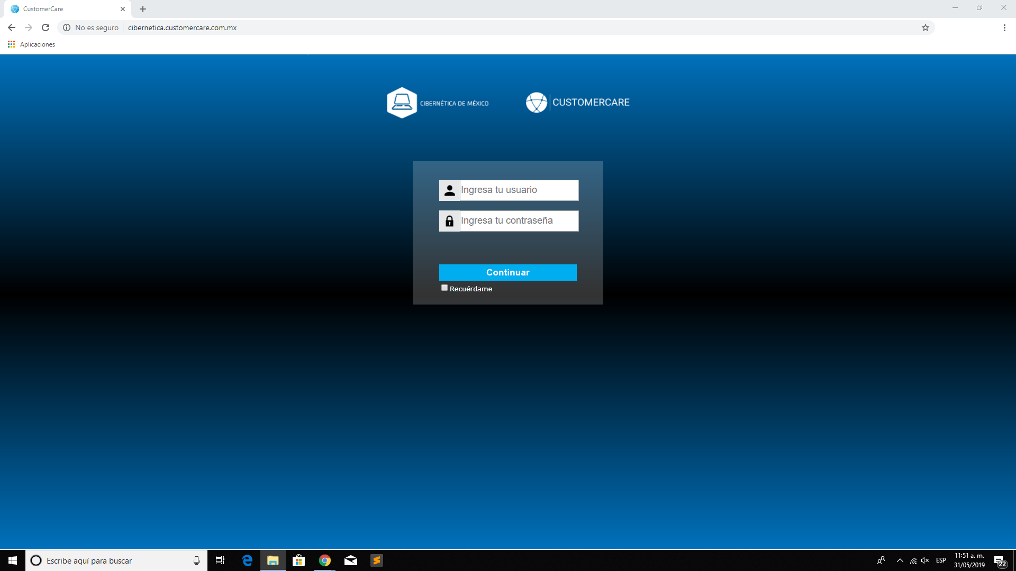Close the CustomerCare tab
Image resolution: width=1016 pixels, height=571 pixels.
[122, 9]
